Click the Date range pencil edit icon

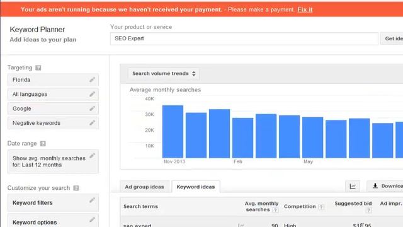tap(92, 156)
